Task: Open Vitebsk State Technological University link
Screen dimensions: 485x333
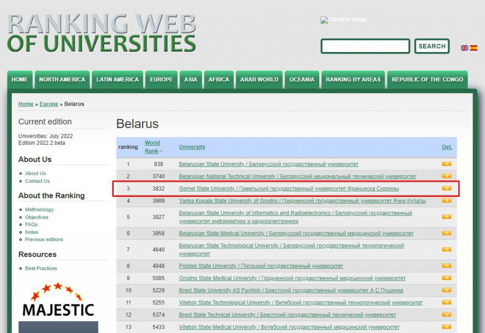Action: [x=301, y=303]
